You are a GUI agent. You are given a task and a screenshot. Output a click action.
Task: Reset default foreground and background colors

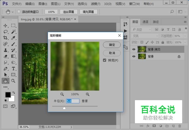coord(6,100)
